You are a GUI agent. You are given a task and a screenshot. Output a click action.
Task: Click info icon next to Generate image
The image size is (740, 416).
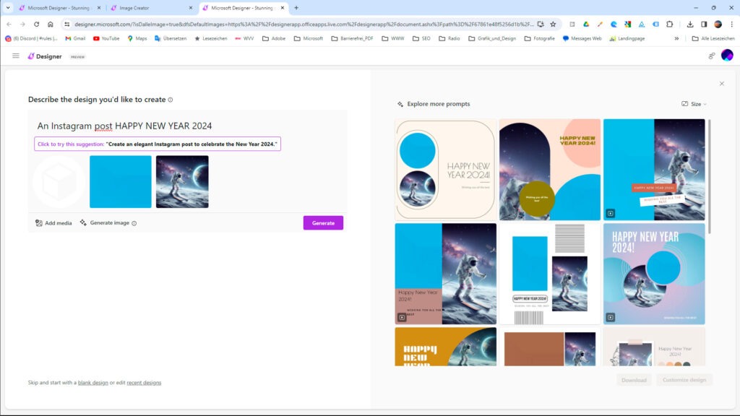(x=134, y=223)
